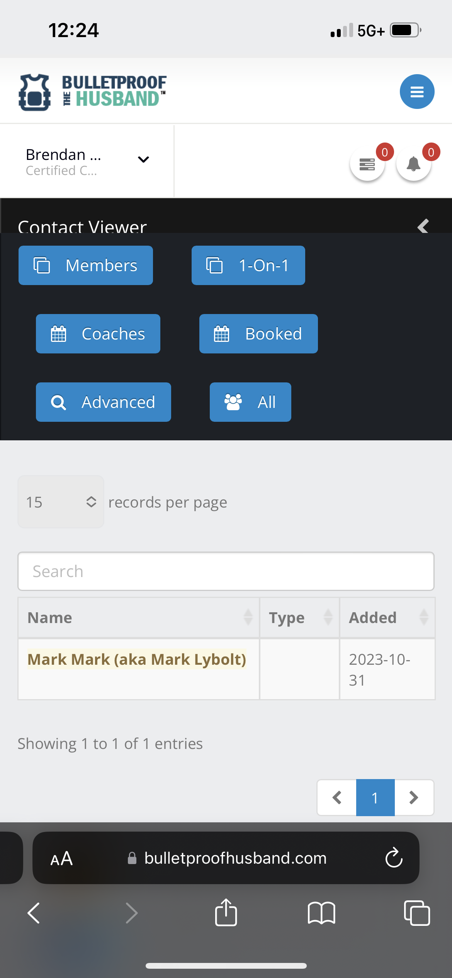This screenshot has height=978, width=452.
Task: Show Safari open tabs
Action: tap(417, 913)
